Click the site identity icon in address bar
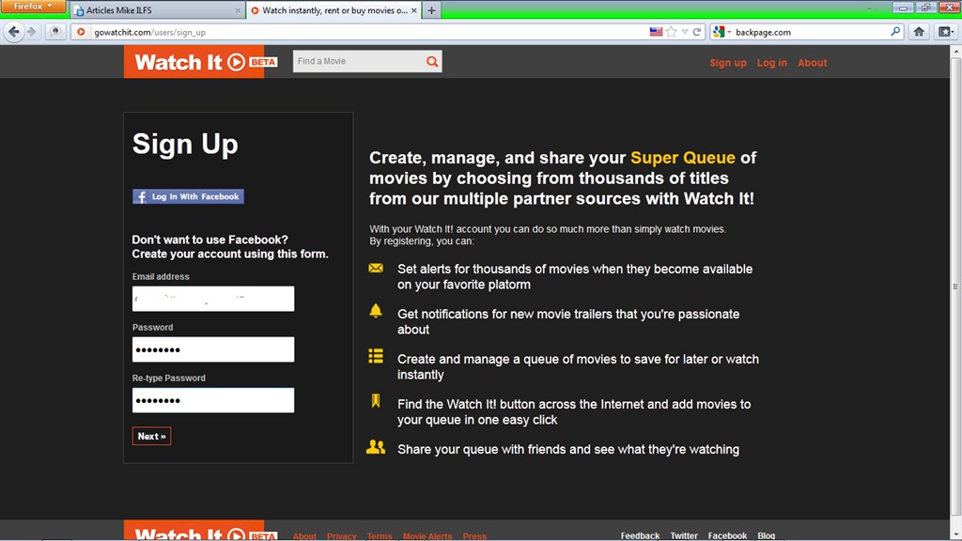Viewport: 962px width, 541px height. [x=81, y=32]
